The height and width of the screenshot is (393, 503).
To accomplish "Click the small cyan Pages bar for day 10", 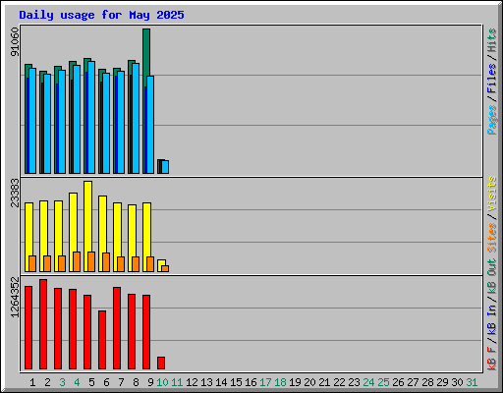I will pyautogui.click(x=165, y=167).
